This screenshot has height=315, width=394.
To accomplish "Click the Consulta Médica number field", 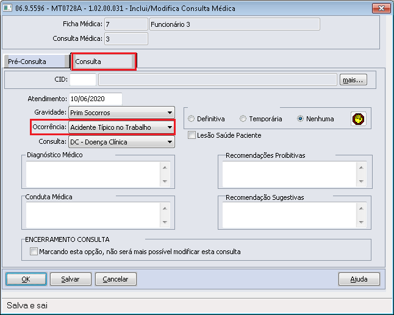I will click(x=126, y=38).
